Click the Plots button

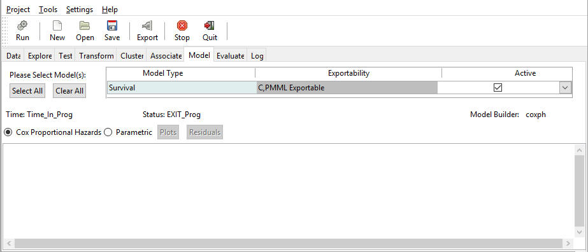[168, 132]
